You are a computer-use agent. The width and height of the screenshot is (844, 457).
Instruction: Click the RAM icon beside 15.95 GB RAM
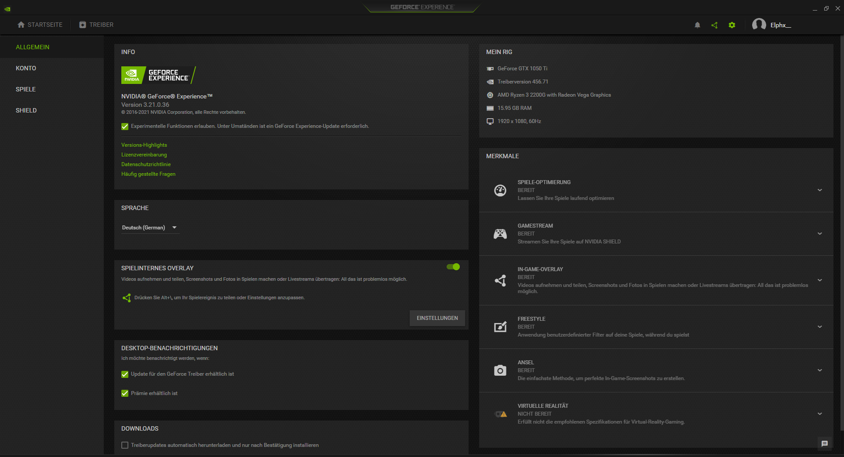[x=490, y=108]
